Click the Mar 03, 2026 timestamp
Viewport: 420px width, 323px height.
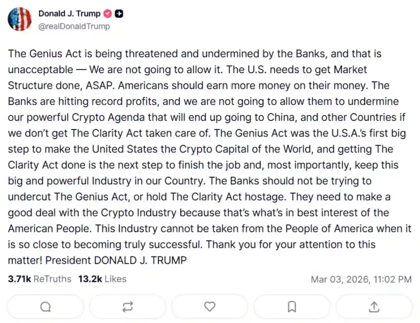click(x=361, y=279)
